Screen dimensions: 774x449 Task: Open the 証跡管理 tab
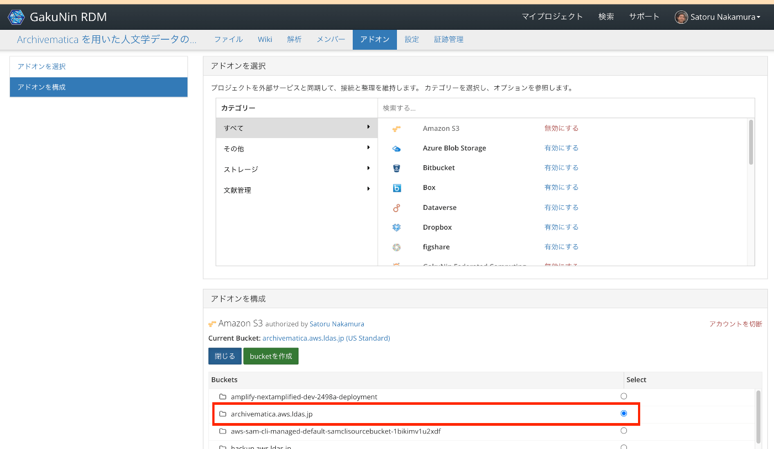point(449,40)
